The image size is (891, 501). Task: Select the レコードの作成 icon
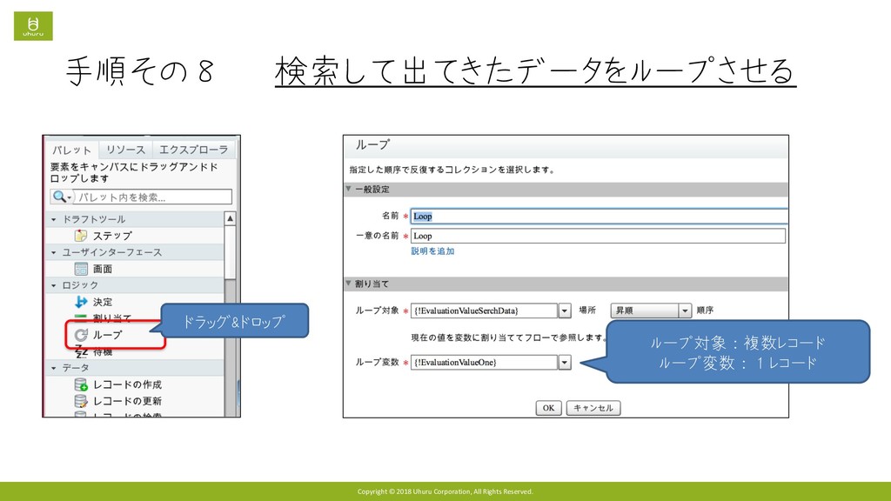pyautogui.click(x=81, y=384)
